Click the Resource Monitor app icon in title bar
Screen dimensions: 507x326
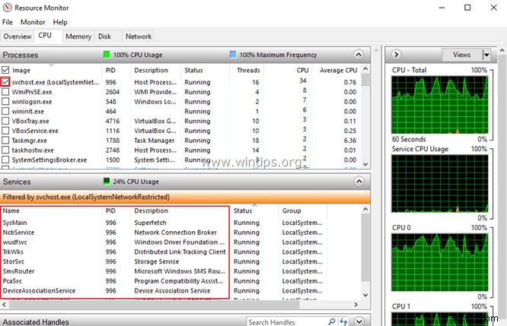coord(7,8)
